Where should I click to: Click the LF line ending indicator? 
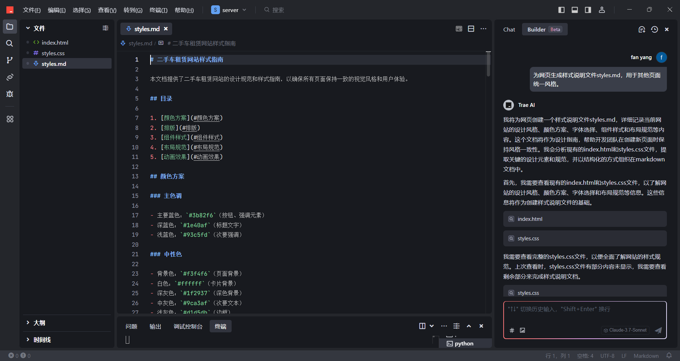[624, 356]
